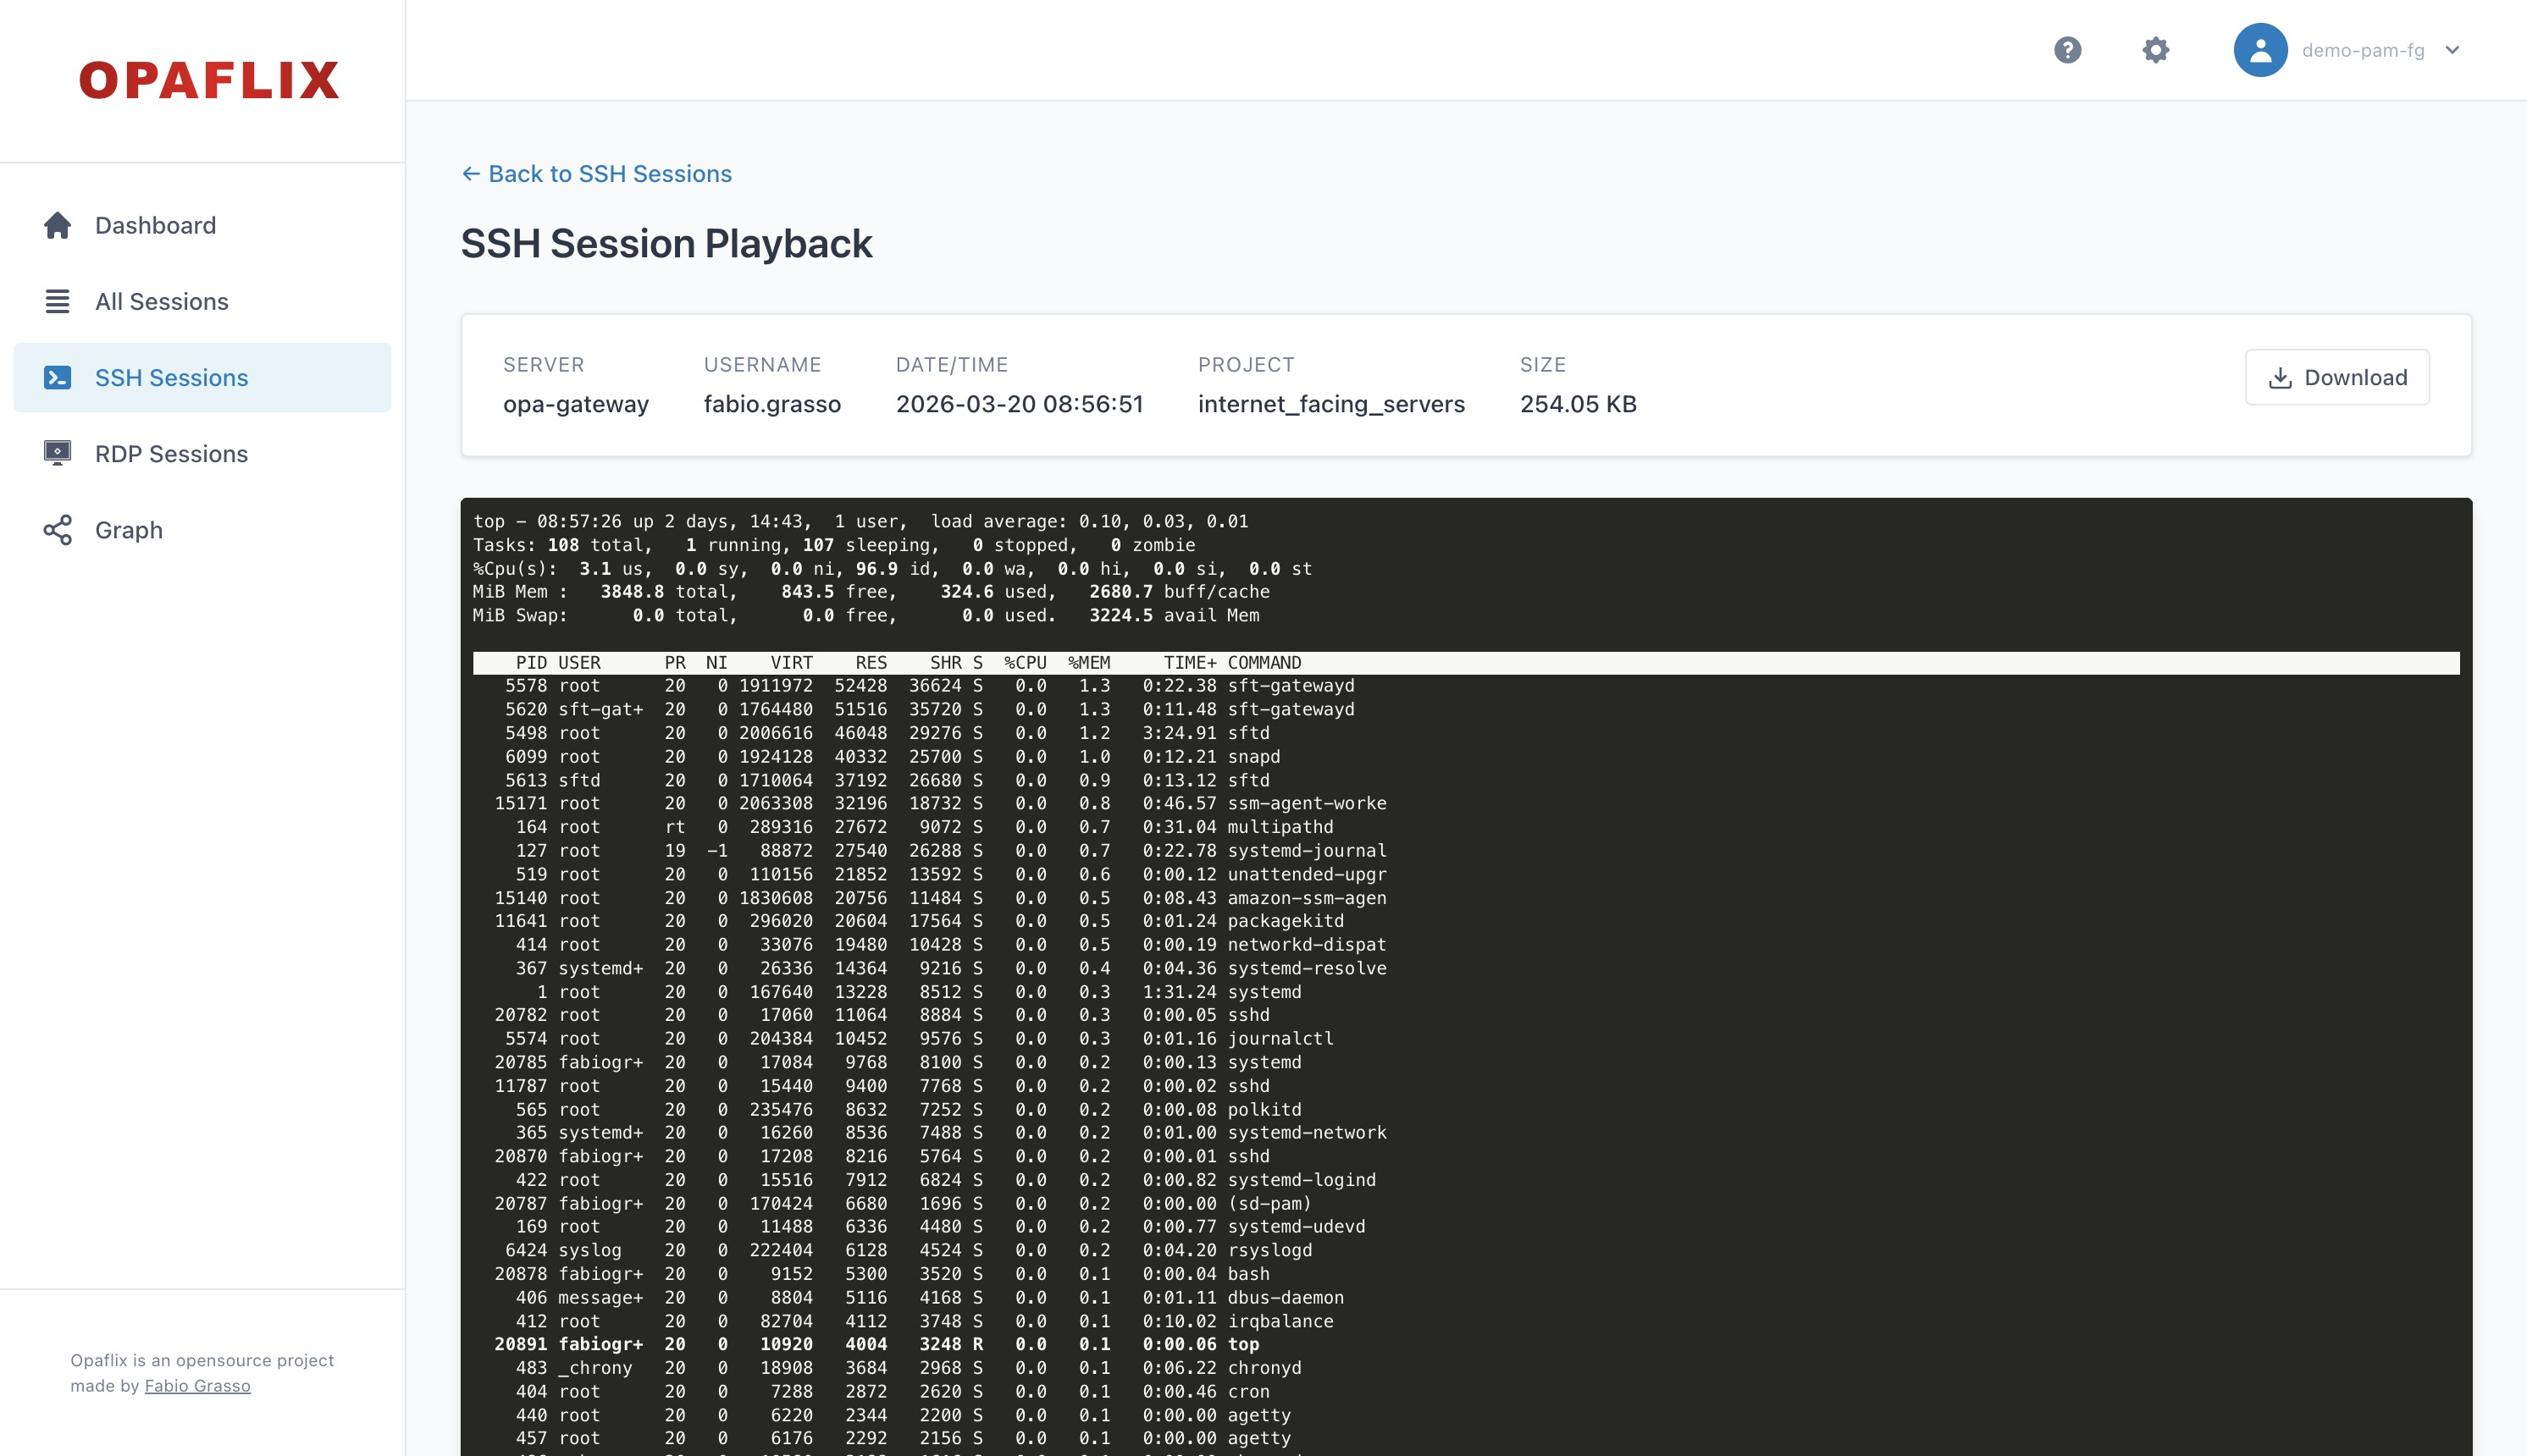
Task: Click the back arrow before SSH Sessions text
Action: pyautogui.click(x=471, y=173)
